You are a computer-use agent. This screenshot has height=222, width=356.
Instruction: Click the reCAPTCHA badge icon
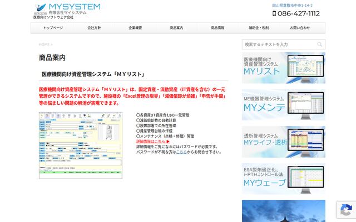(346, 210)
